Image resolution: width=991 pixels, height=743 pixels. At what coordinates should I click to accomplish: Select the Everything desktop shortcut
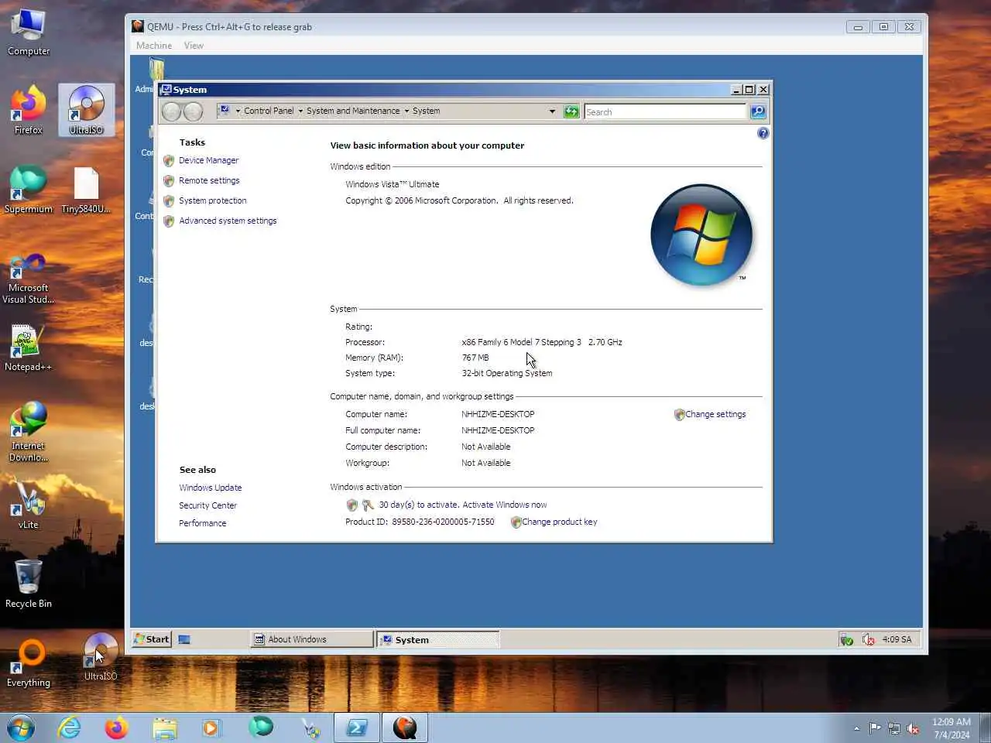[x=29, y=663]
